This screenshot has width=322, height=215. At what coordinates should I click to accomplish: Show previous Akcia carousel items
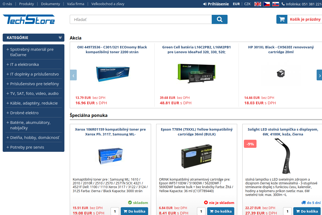coord(73,75)
